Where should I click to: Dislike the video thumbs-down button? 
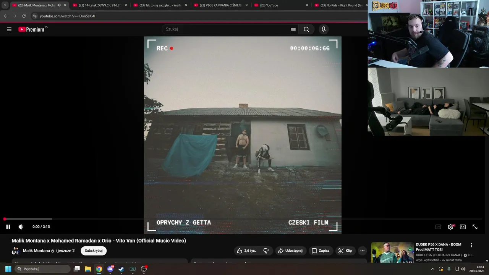point(266,251)
